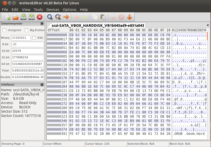Select the scsi-SATA_VBOX_HARDDISK tab
This screenshot has height=147, width=211.
98,26
